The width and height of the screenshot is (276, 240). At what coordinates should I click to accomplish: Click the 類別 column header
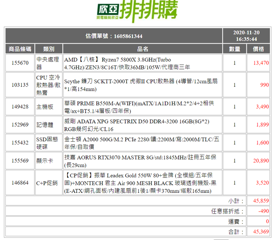coord(49,49)
